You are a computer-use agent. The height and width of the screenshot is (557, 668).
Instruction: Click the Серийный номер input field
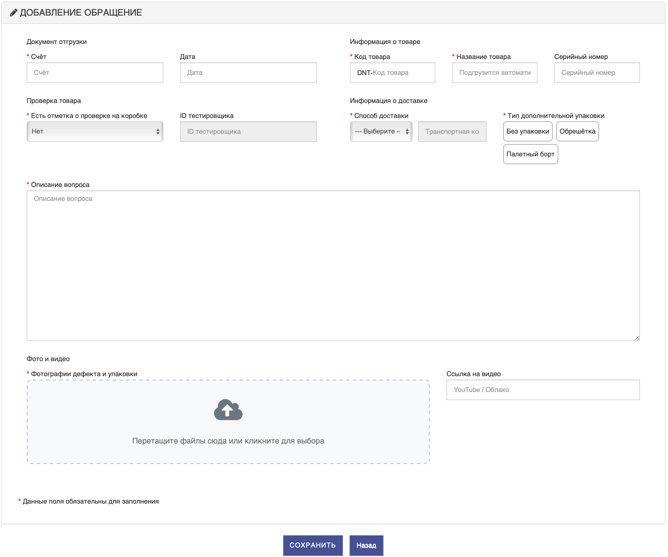[597, 73]
